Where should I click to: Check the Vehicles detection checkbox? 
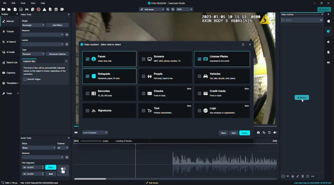click(x=199, y=76)
